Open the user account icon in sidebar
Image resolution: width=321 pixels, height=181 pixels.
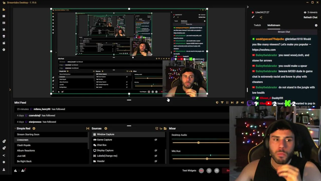pos(4,170)
